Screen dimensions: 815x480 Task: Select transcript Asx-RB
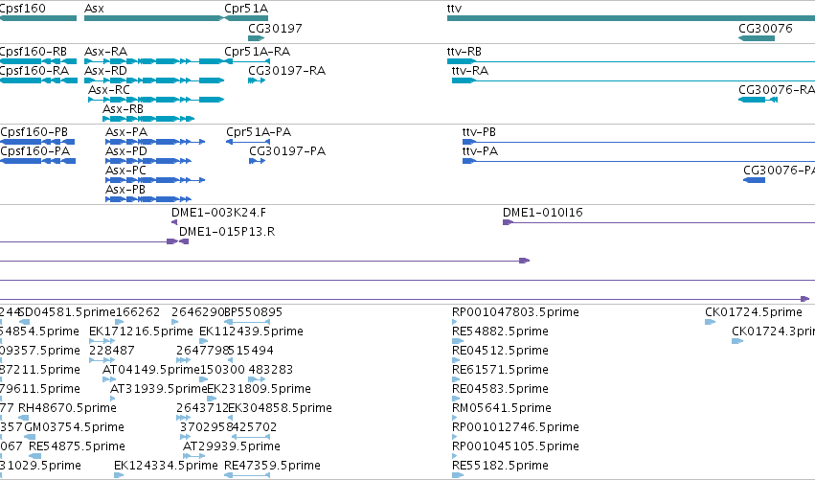[148, 119]
